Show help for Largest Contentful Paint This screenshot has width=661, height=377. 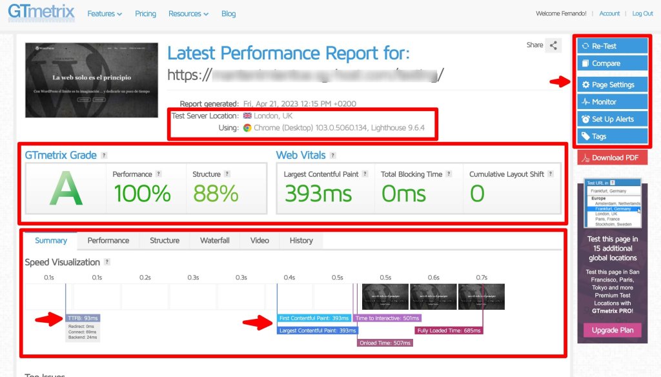pyautogui.click(x=365, y=174)
